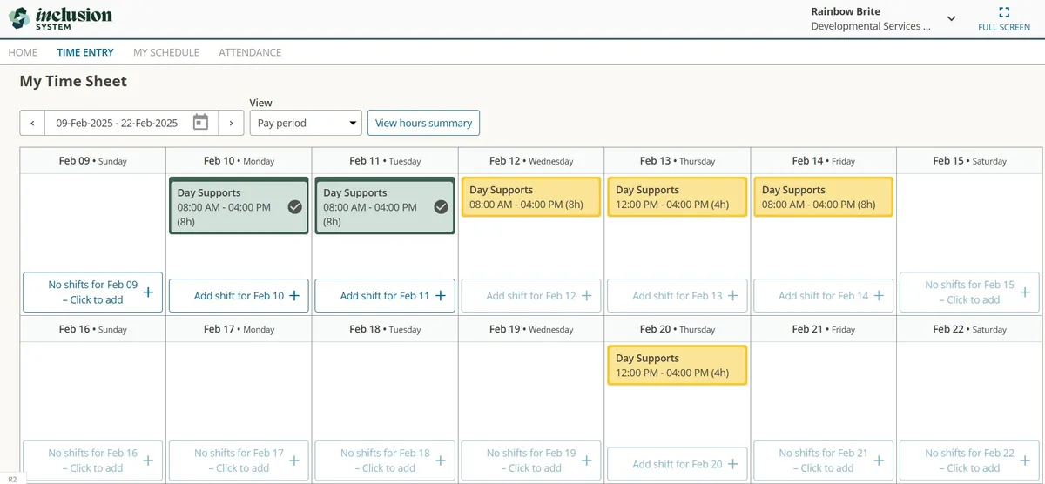Click approved checkmark on Feb 10 shift
This screenshot has height=484, width=1045.
click(x=294, y=207)
